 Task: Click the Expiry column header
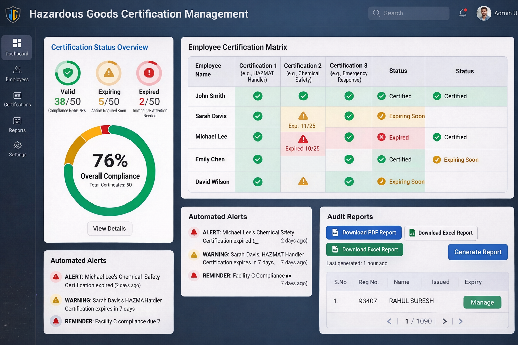473,282
